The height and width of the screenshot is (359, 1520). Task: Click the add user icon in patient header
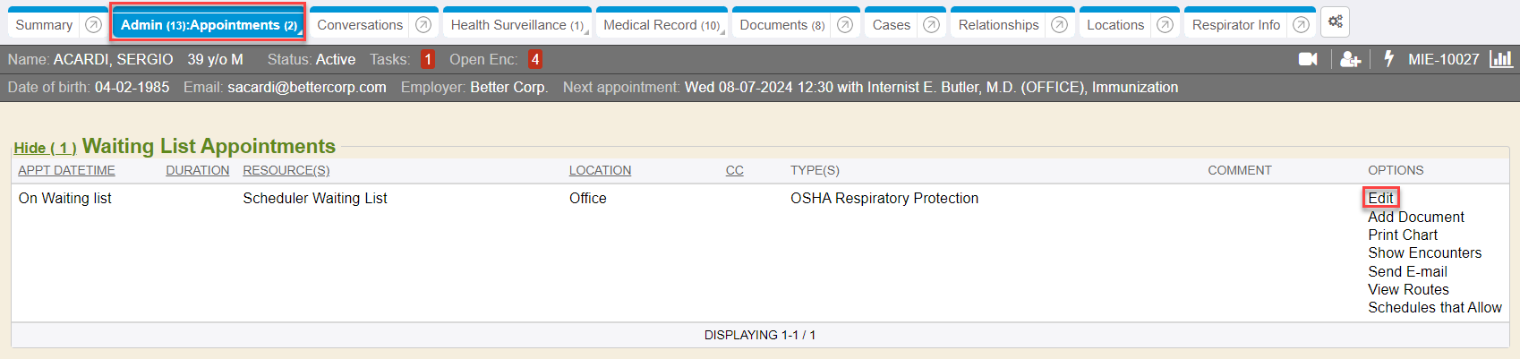coord(1351,59)
